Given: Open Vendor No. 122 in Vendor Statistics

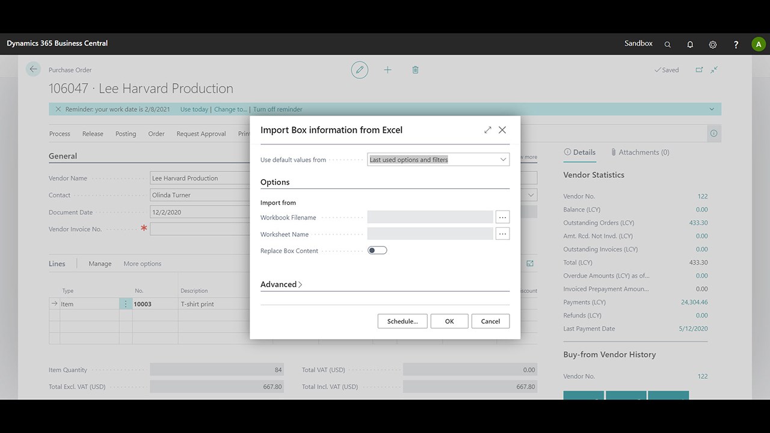Looking at the screenshot, I should click(703, 196).
